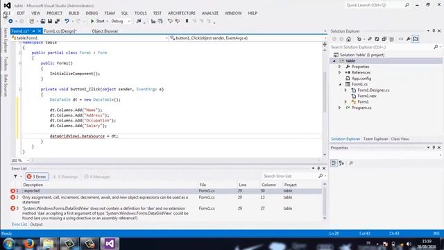Open the Server Explorer side tab
Image resolution: width=444 pixels, height=250 pixels.
coord(5,40)
